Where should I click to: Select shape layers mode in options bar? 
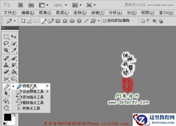pyautogui.click(x=23, y=21)
